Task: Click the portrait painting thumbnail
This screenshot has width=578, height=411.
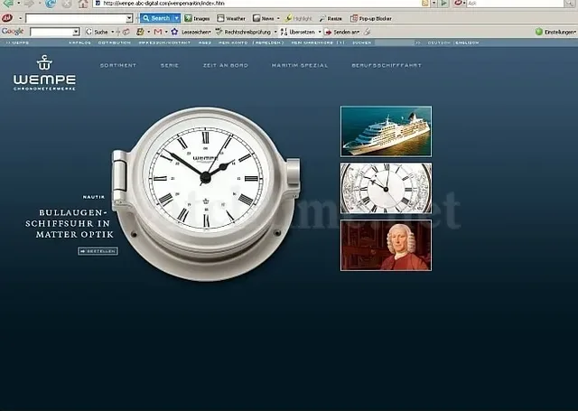Action: tap(386, 245)
